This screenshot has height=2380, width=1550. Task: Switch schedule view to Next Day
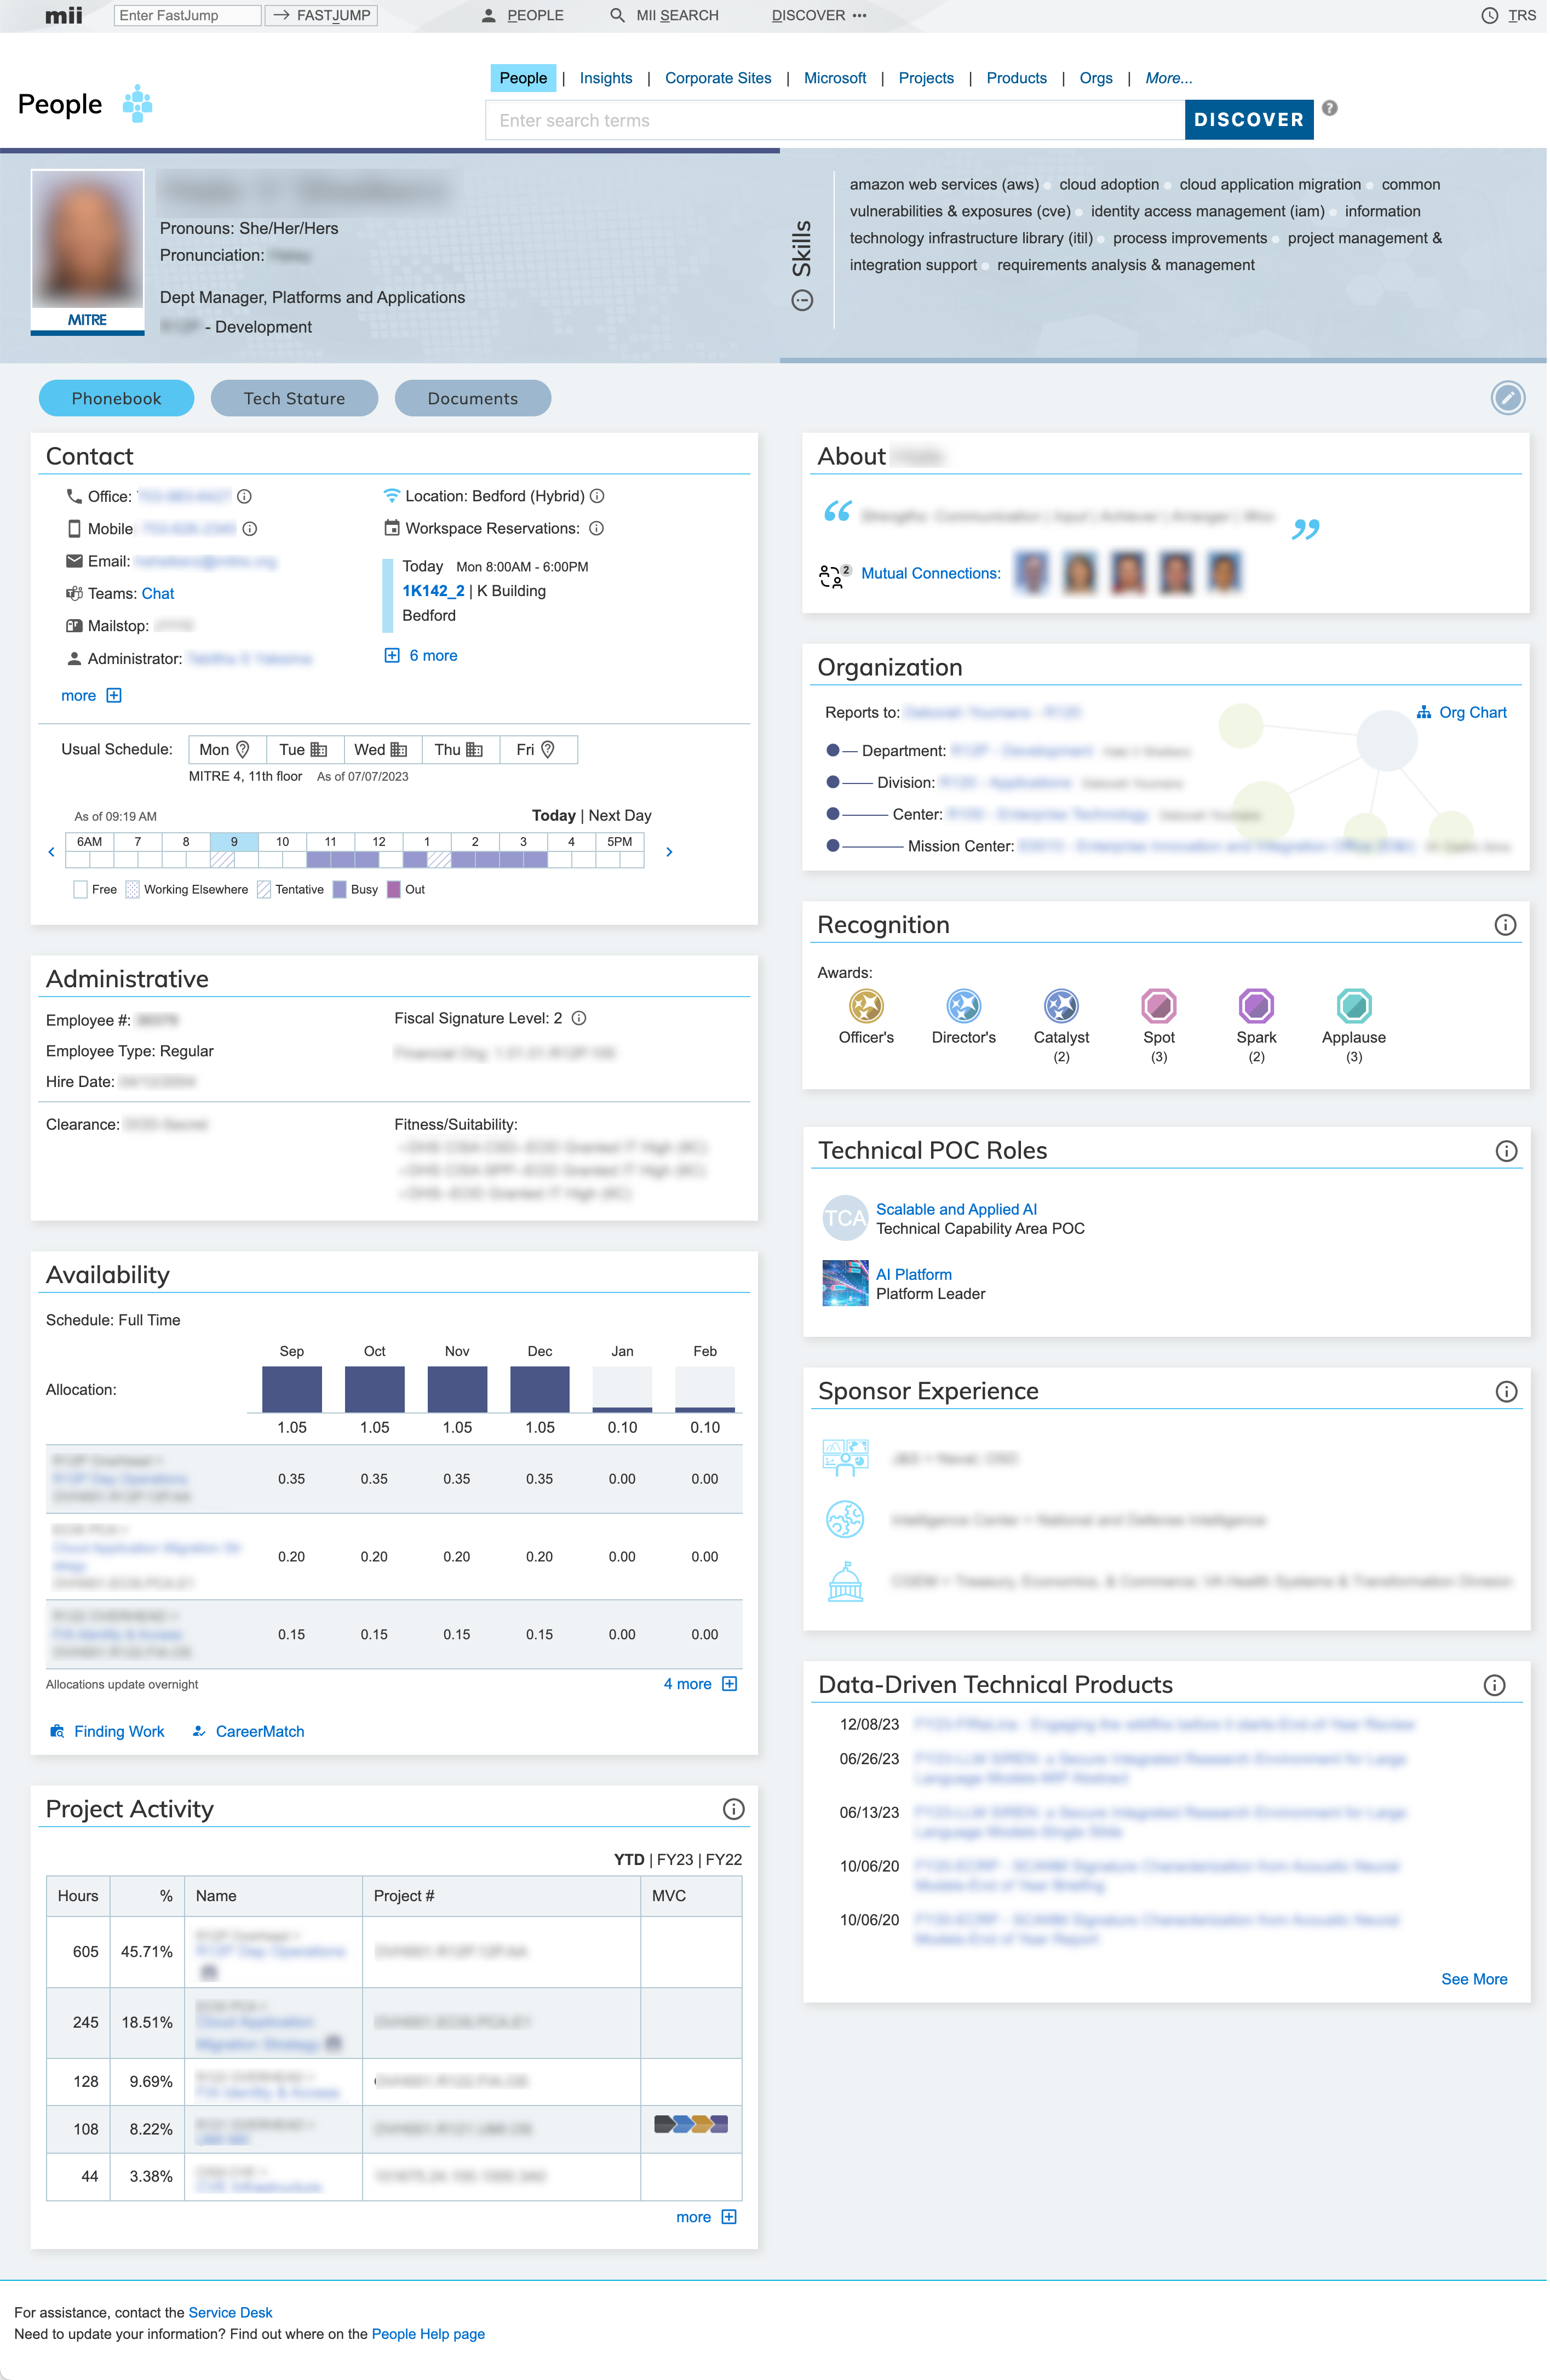(619, 815)
